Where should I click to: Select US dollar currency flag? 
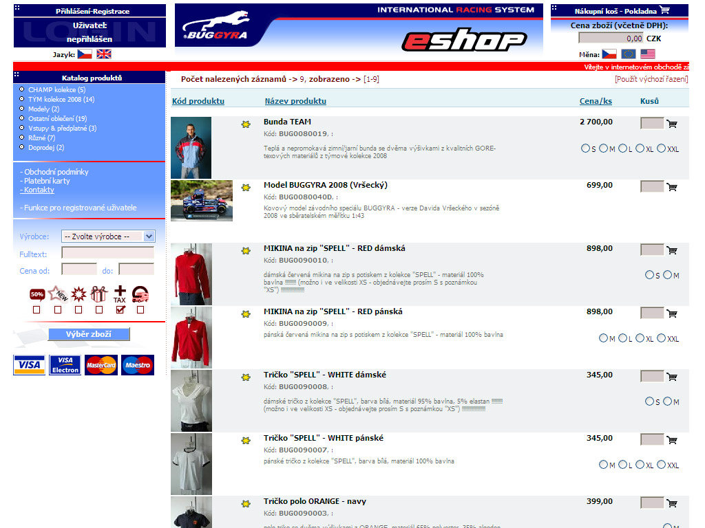647,54
